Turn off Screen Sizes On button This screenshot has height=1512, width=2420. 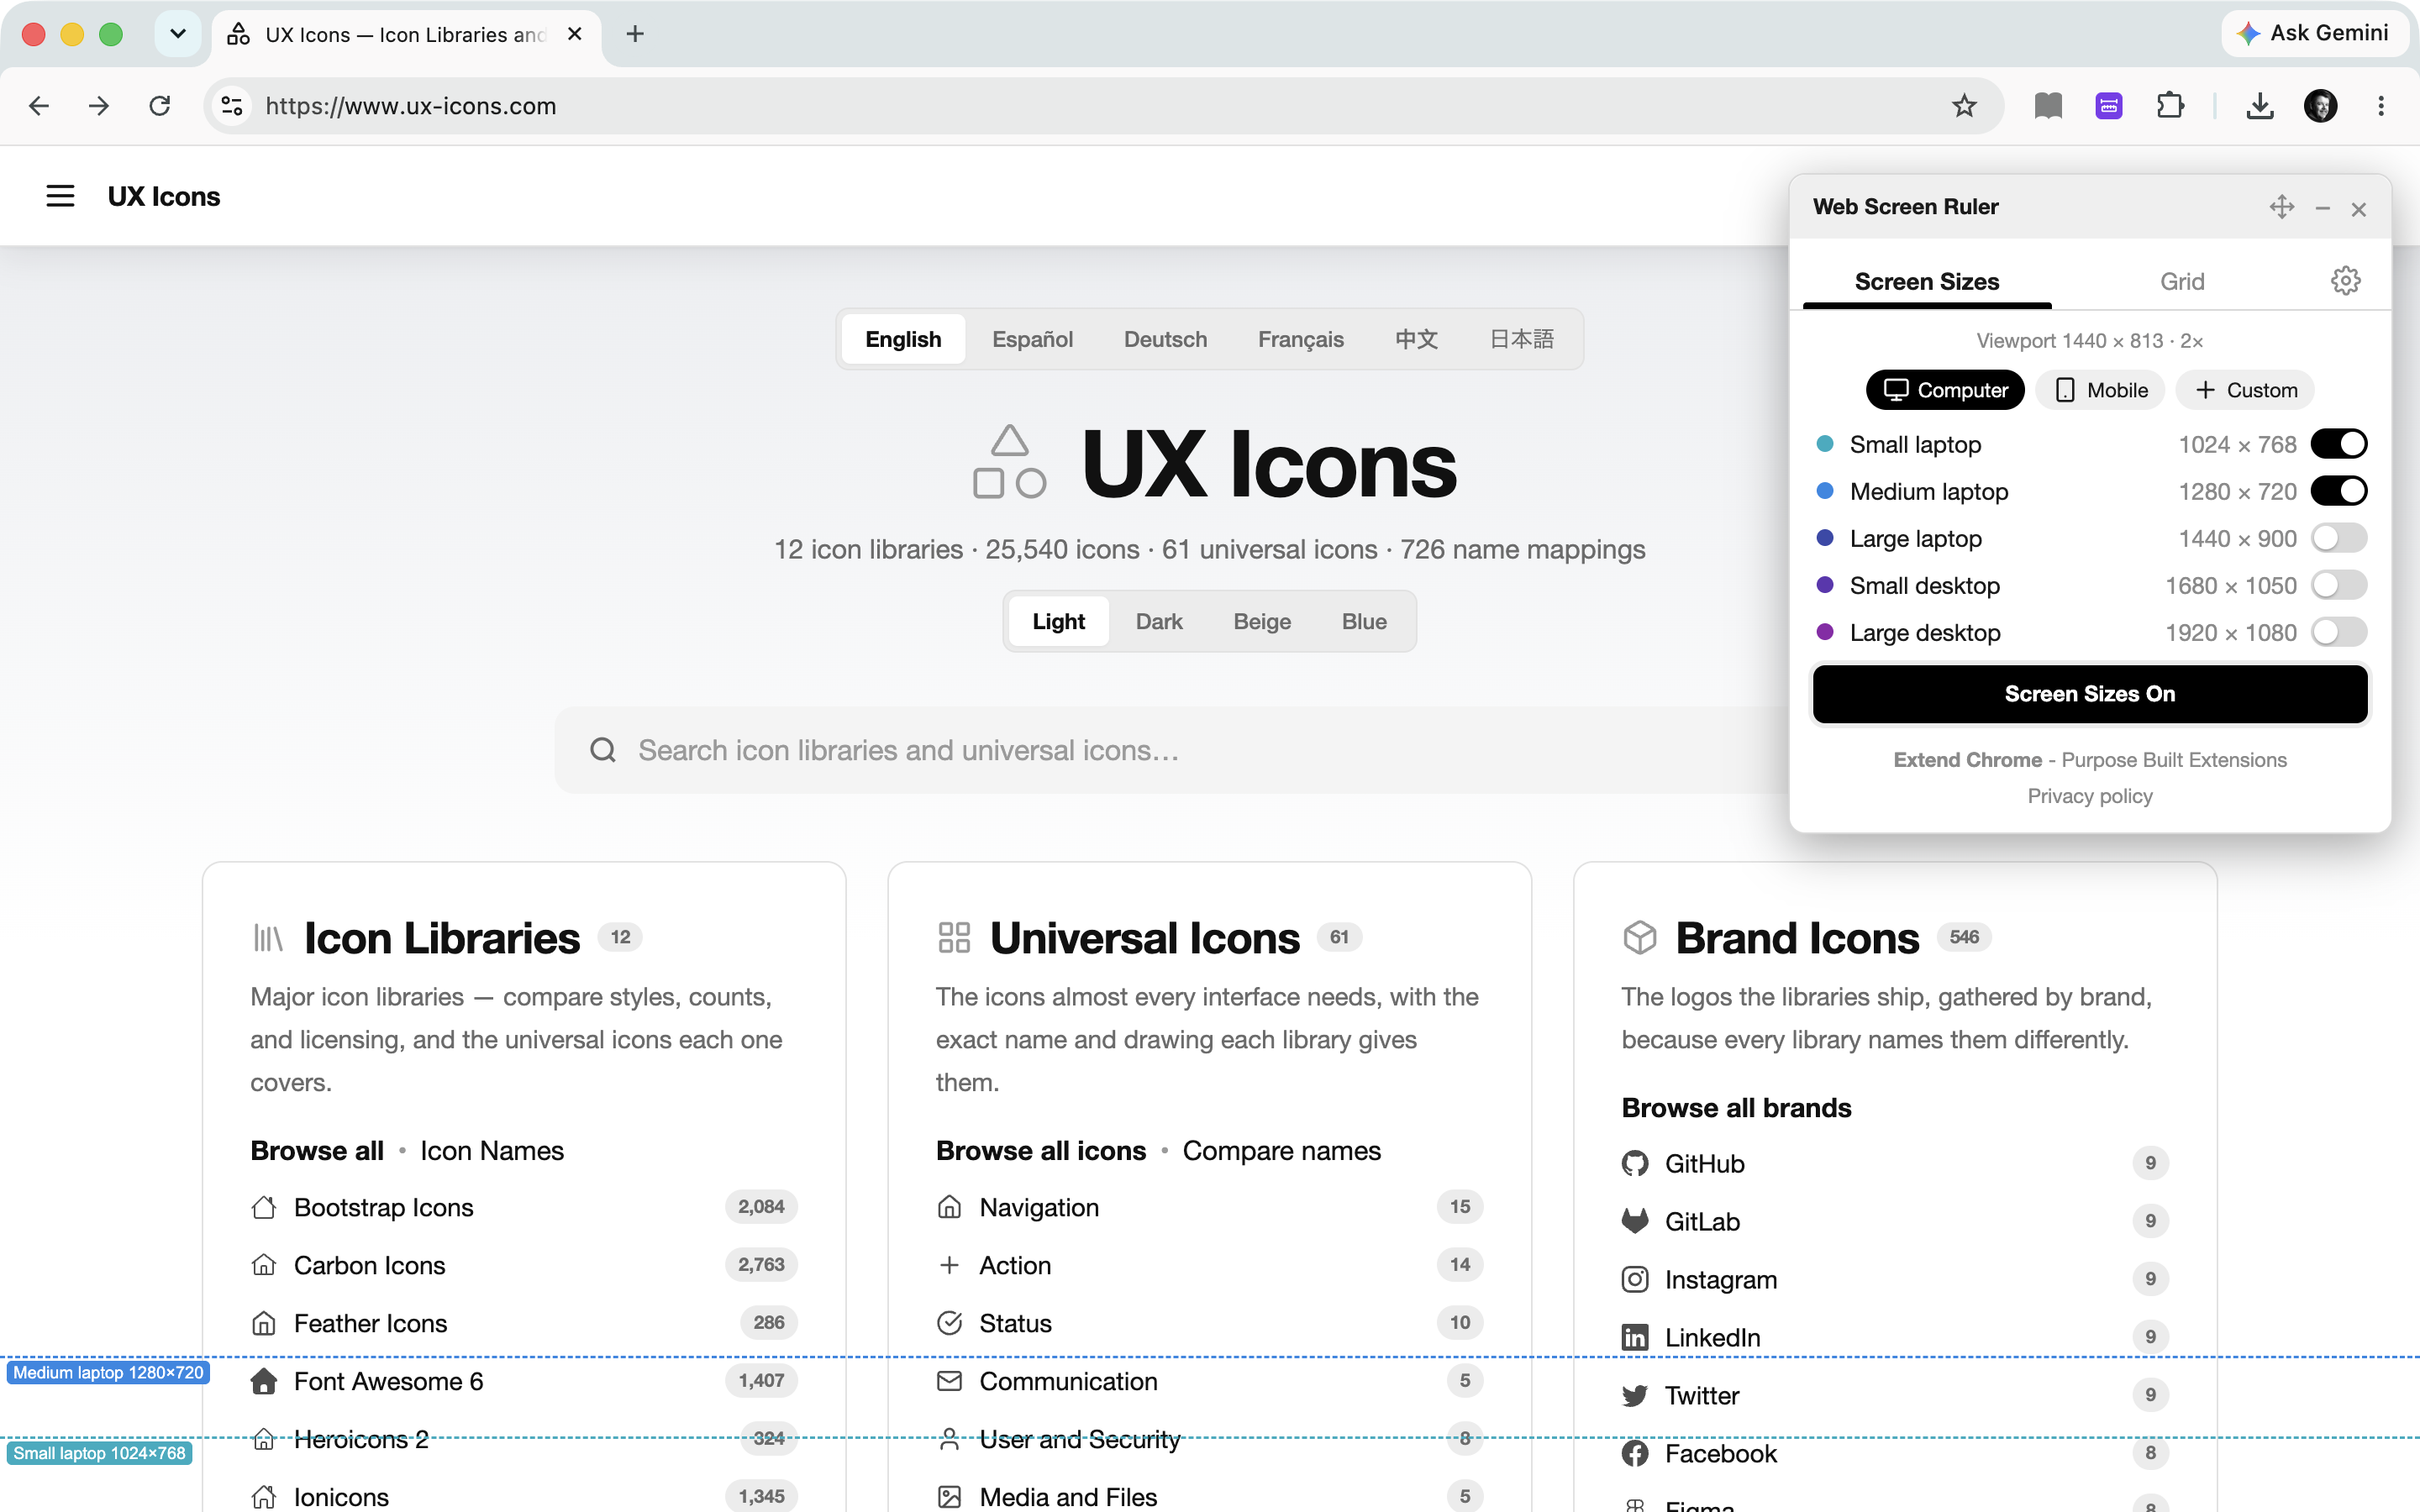(x=2089, y=694)
